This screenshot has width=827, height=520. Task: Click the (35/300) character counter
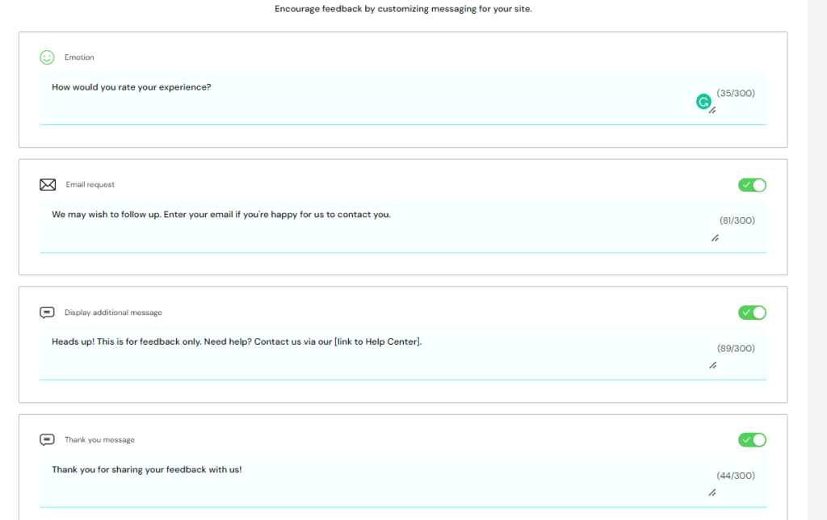736,94
